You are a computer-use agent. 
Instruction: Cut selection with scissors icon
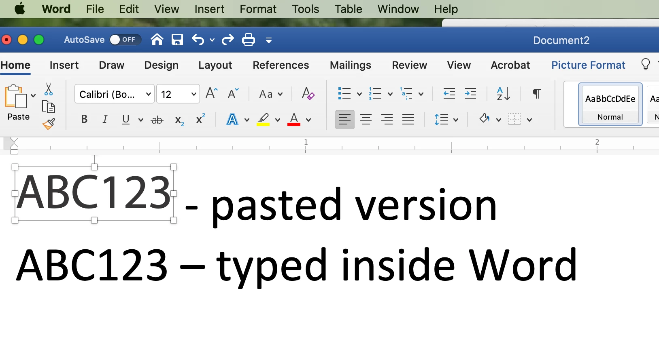49,89
